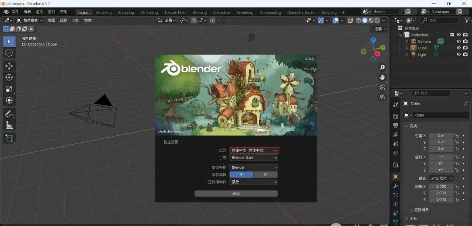Toggle camera view icon in viewport
Image resolution: width=472 pixels, height=226 pixels.
[x=382, y=87]
